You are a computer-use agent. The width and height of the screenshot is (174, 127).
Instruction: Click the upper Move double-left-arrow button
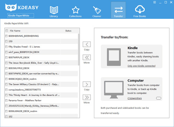pyautogui.click(x=87, y=57)
